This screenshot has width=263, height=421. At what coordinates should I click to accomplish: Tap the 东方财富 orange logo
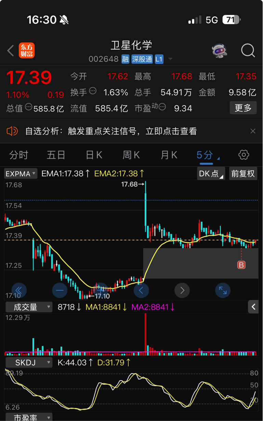point(27,51)
